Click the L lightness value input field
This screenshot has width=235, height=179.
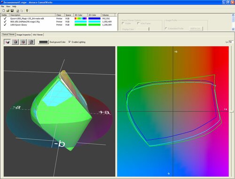click(x=230, y=42)
